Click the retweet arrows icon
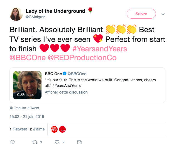 pos(35,142)
